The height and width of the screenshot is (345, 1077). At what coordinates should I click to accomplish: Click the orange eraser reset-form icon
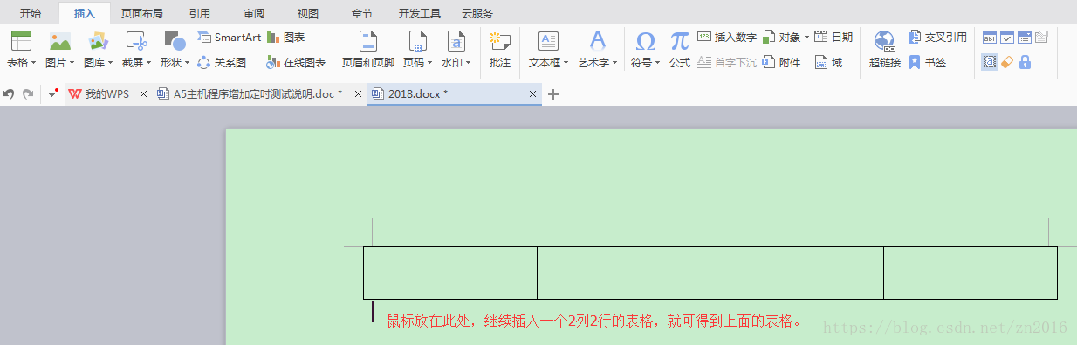(x=1007, y=62)
